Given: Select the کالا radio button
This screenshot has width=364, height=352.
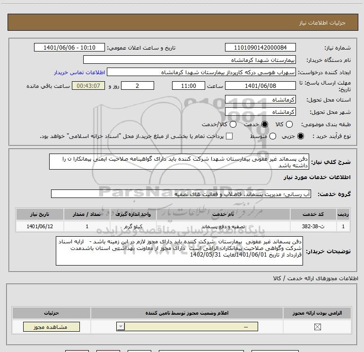Looking at the screenshot, I should (x=289, y=124).
